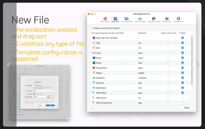The height and width of the screenshot is (129, 205).
Task: Go to the next slide arrow
Action: (198, 64)
